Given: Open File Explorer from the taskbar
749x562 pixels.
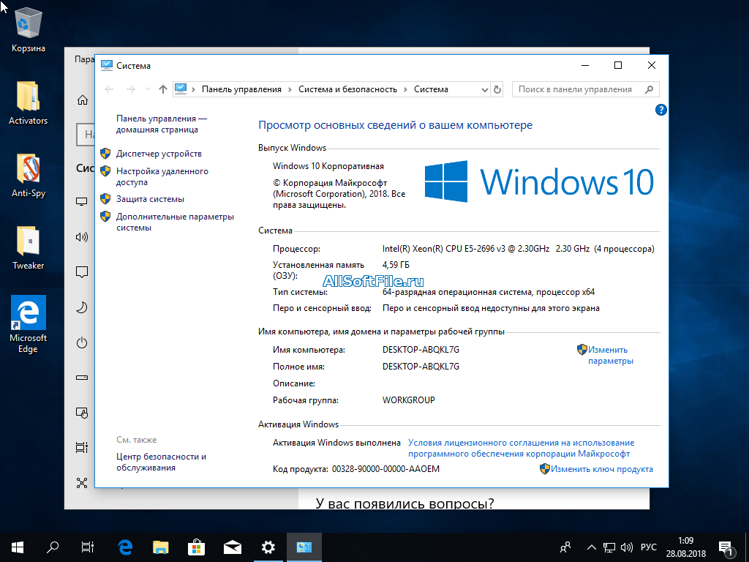Looking at the screenshot, I should [161, 547].
